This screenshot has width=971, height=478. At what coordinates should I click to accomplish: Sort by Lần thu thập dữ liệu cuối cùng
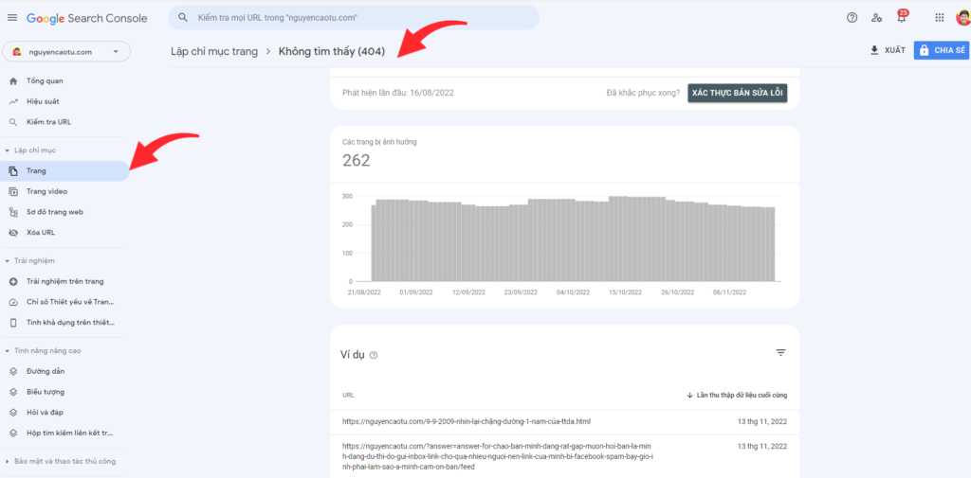pyautogui.click(x=736, y=395)
